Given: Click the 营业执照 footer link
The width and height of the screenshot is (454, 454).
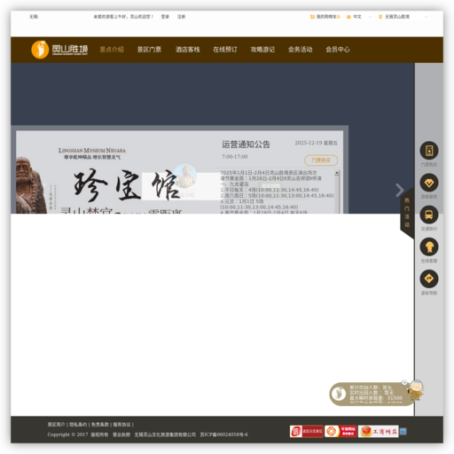Looking at the screenshot, I should click(121, 434).
